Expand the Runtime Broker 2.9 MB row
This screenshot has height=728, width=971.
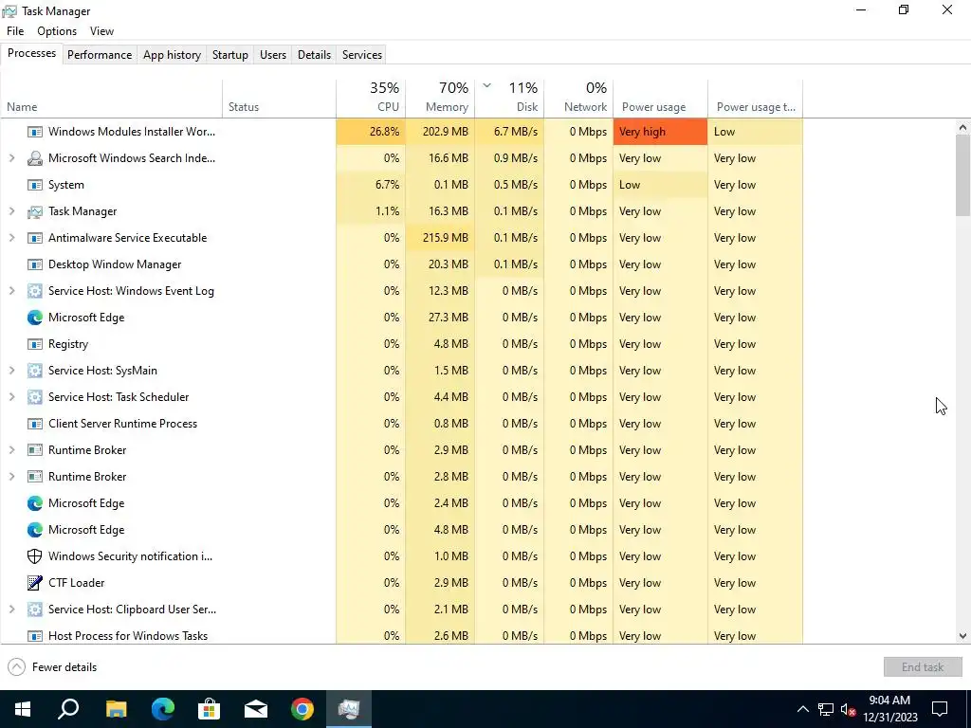[11, 450]
